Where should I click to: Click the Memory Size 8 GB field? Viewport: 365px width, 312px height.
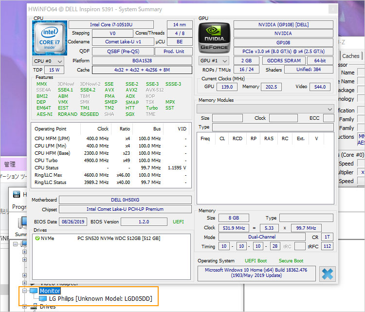234,218
